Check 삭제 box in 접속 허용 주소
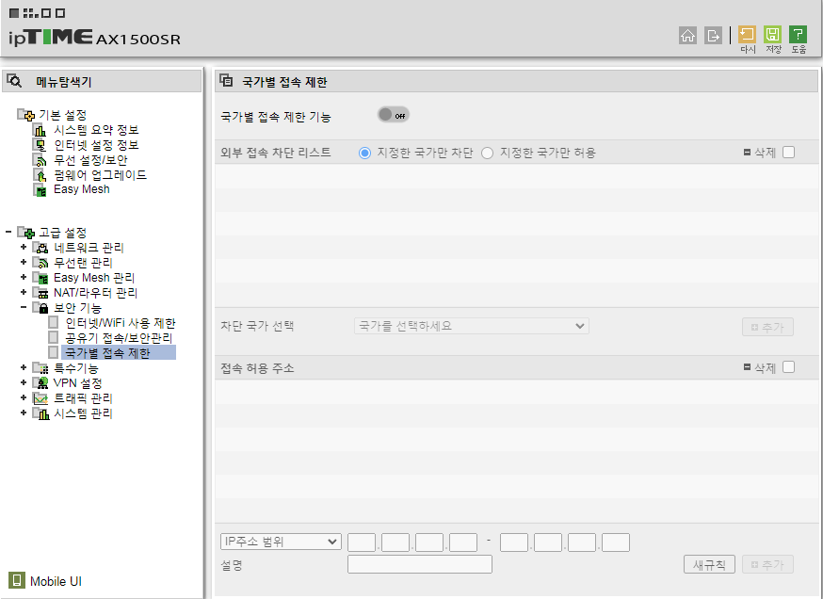The width and height of the screenshot is (823, 599). coord(788,367)
